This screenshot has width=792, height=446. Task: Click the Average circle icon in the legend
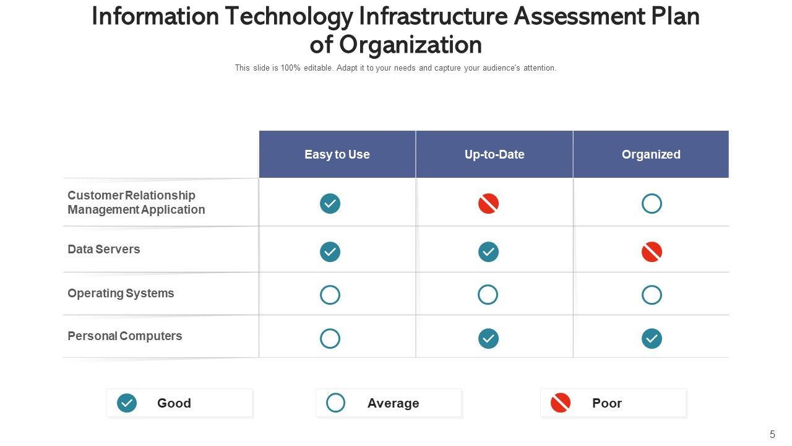pos(335,403)
